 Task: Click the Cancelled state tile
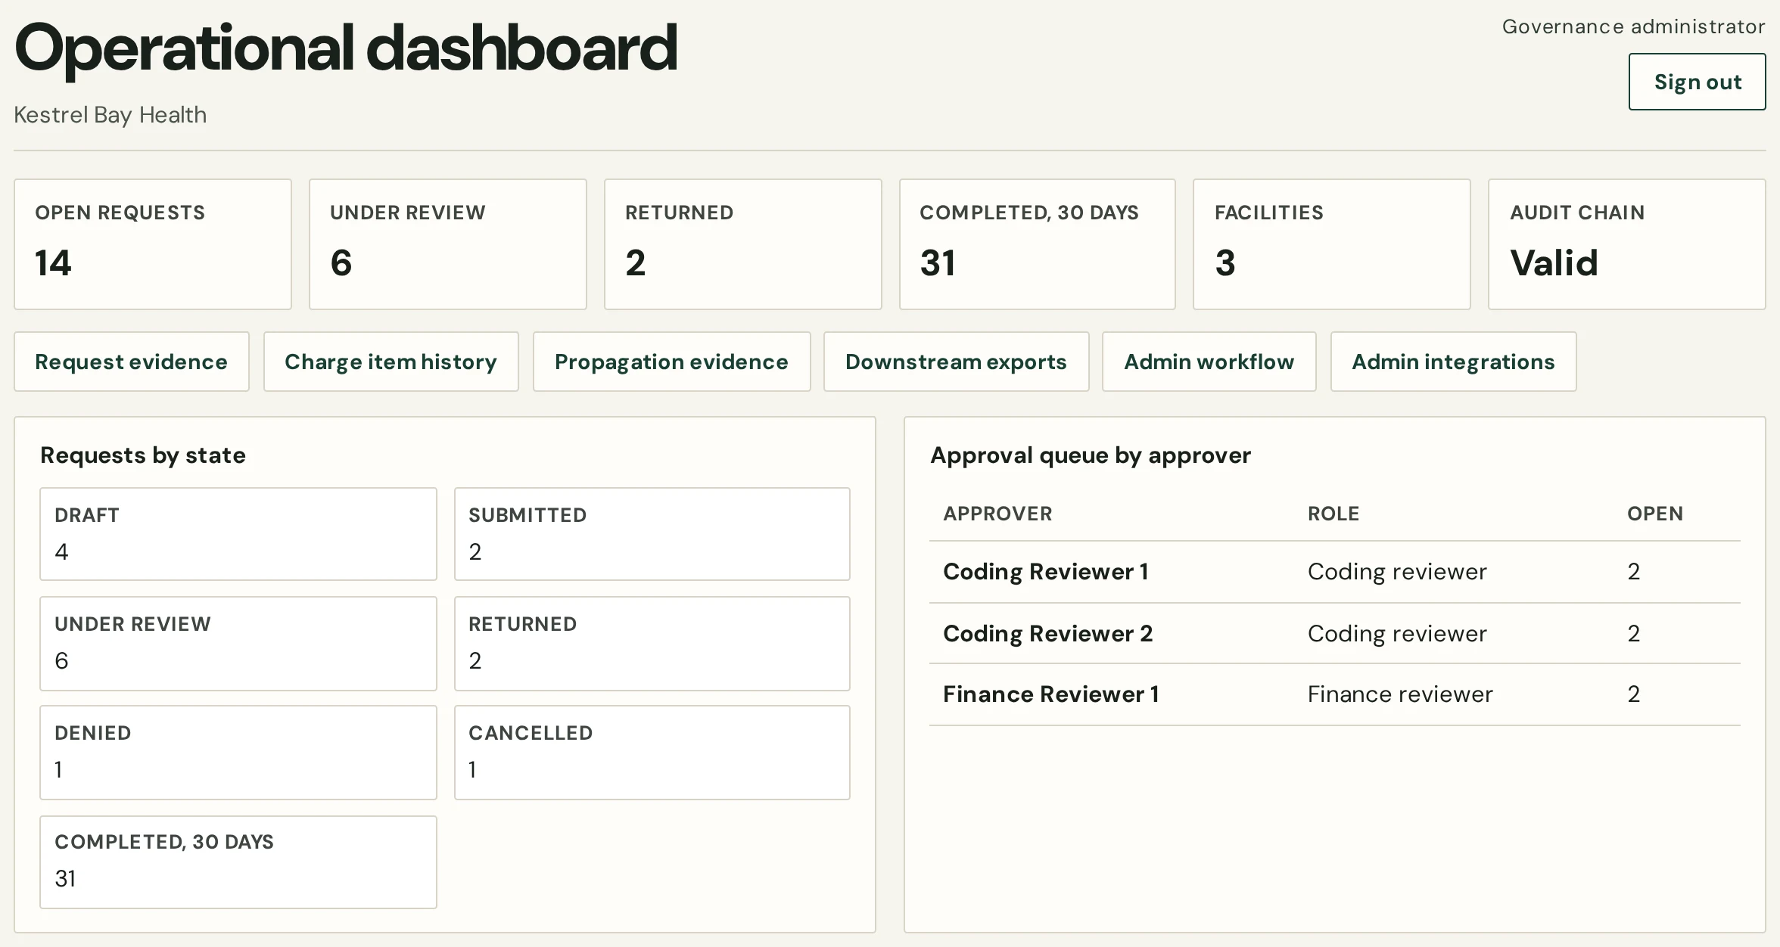[652, 753]
